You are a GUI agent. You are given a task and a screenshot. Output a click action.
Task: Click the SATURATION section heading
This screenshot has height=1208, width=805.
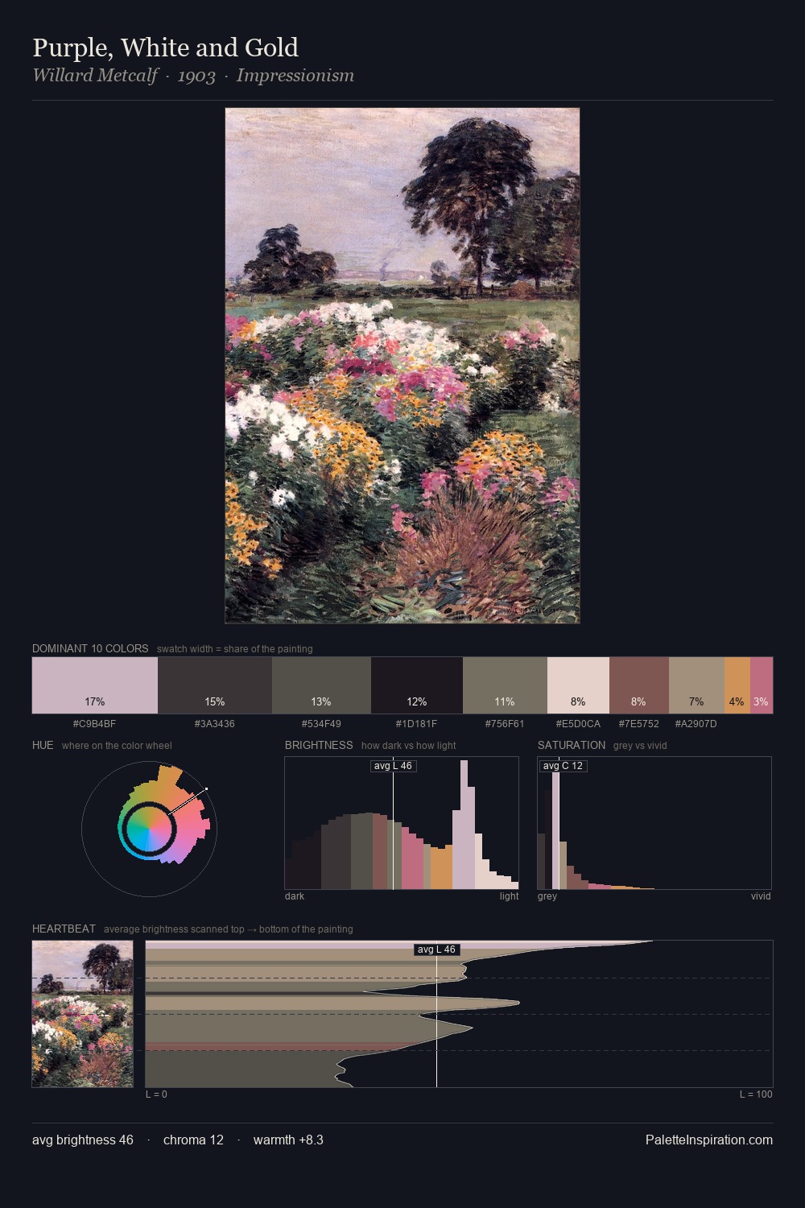572,745
